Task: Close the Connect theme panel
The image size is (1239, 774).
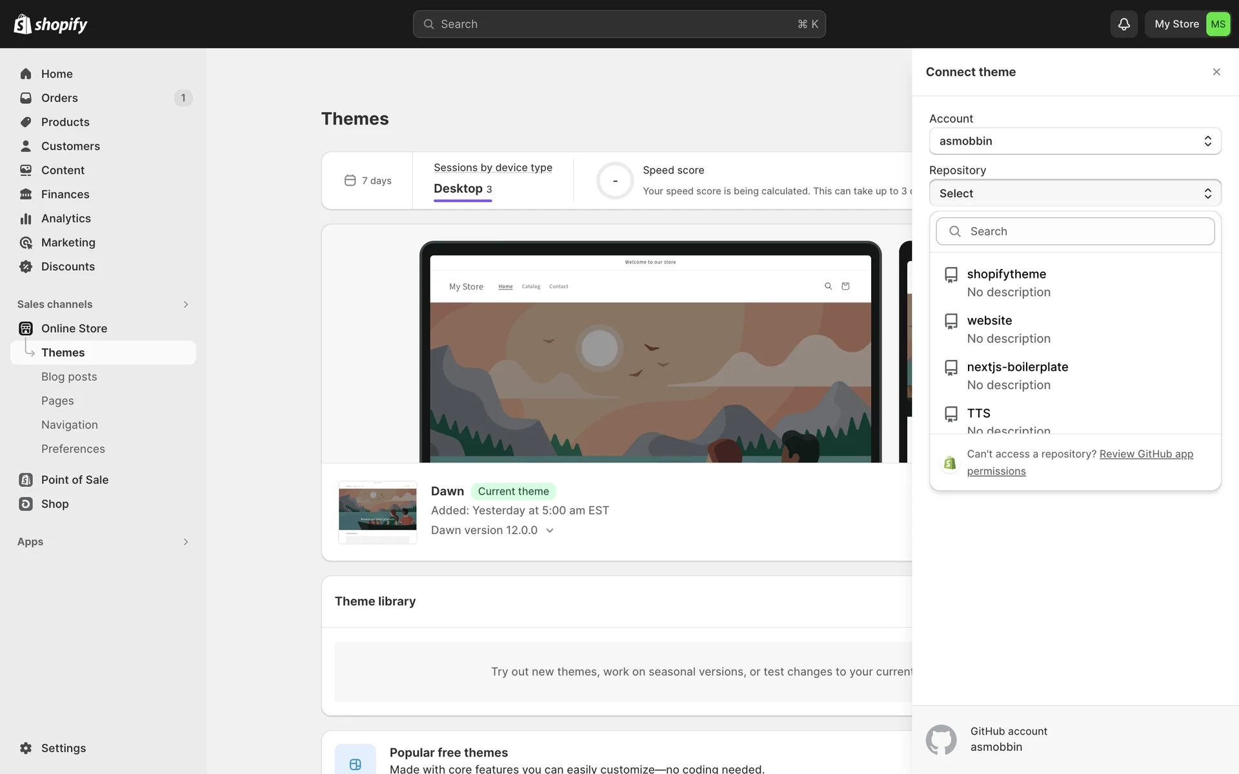Action: tap(1216, 72)
